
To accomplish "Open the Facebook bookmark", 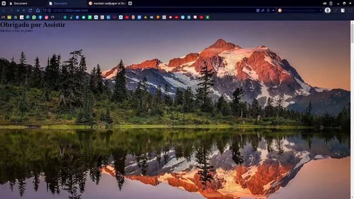I will tap(40, 17).
